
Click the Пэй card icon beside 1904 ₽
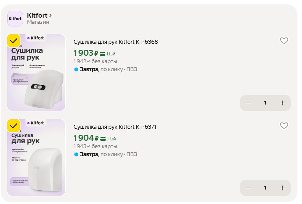103,139
